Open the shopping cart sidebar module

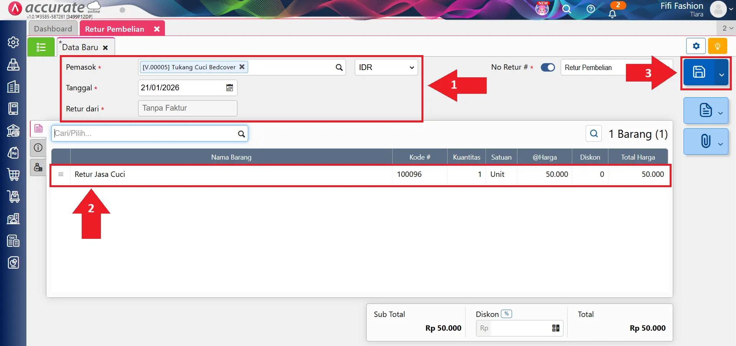coord(13,175)
